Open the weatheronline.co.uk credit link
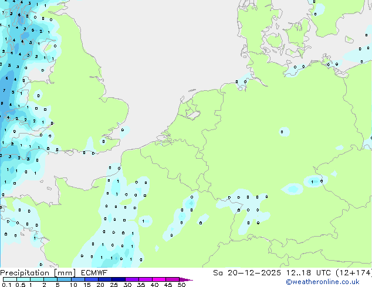The height and width of the screenshot is (287, 372). [x=323, y=282]
